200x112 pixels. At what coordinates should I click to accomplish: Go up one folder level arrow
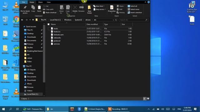click(33, 20)
